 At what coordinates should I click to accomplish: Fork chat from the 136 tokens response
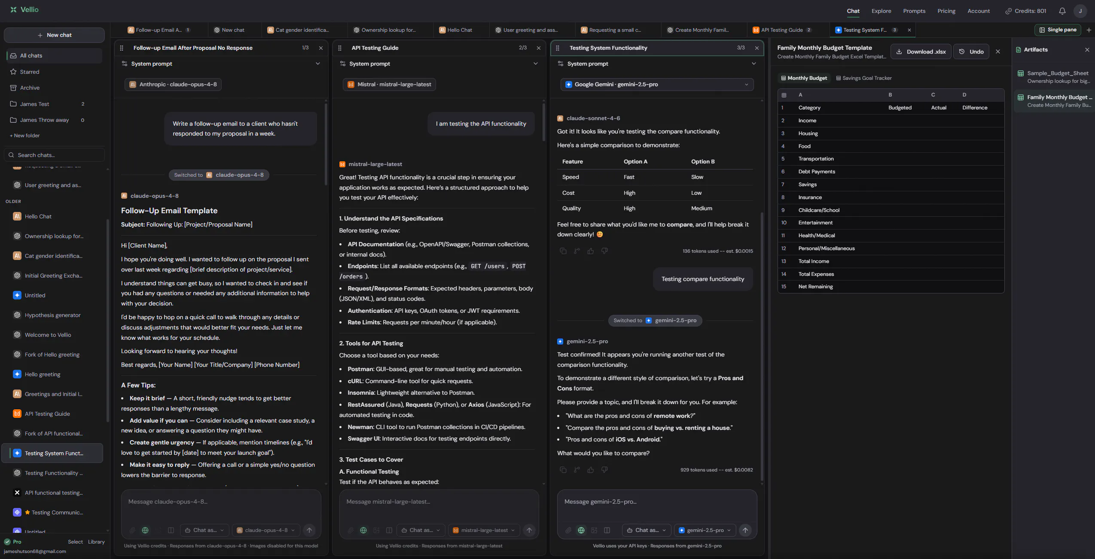577,251
